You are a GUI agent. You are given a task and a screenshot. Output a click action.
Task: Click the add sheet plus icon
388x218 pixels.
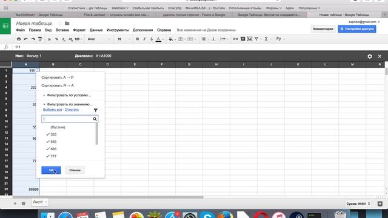[15, 203]
